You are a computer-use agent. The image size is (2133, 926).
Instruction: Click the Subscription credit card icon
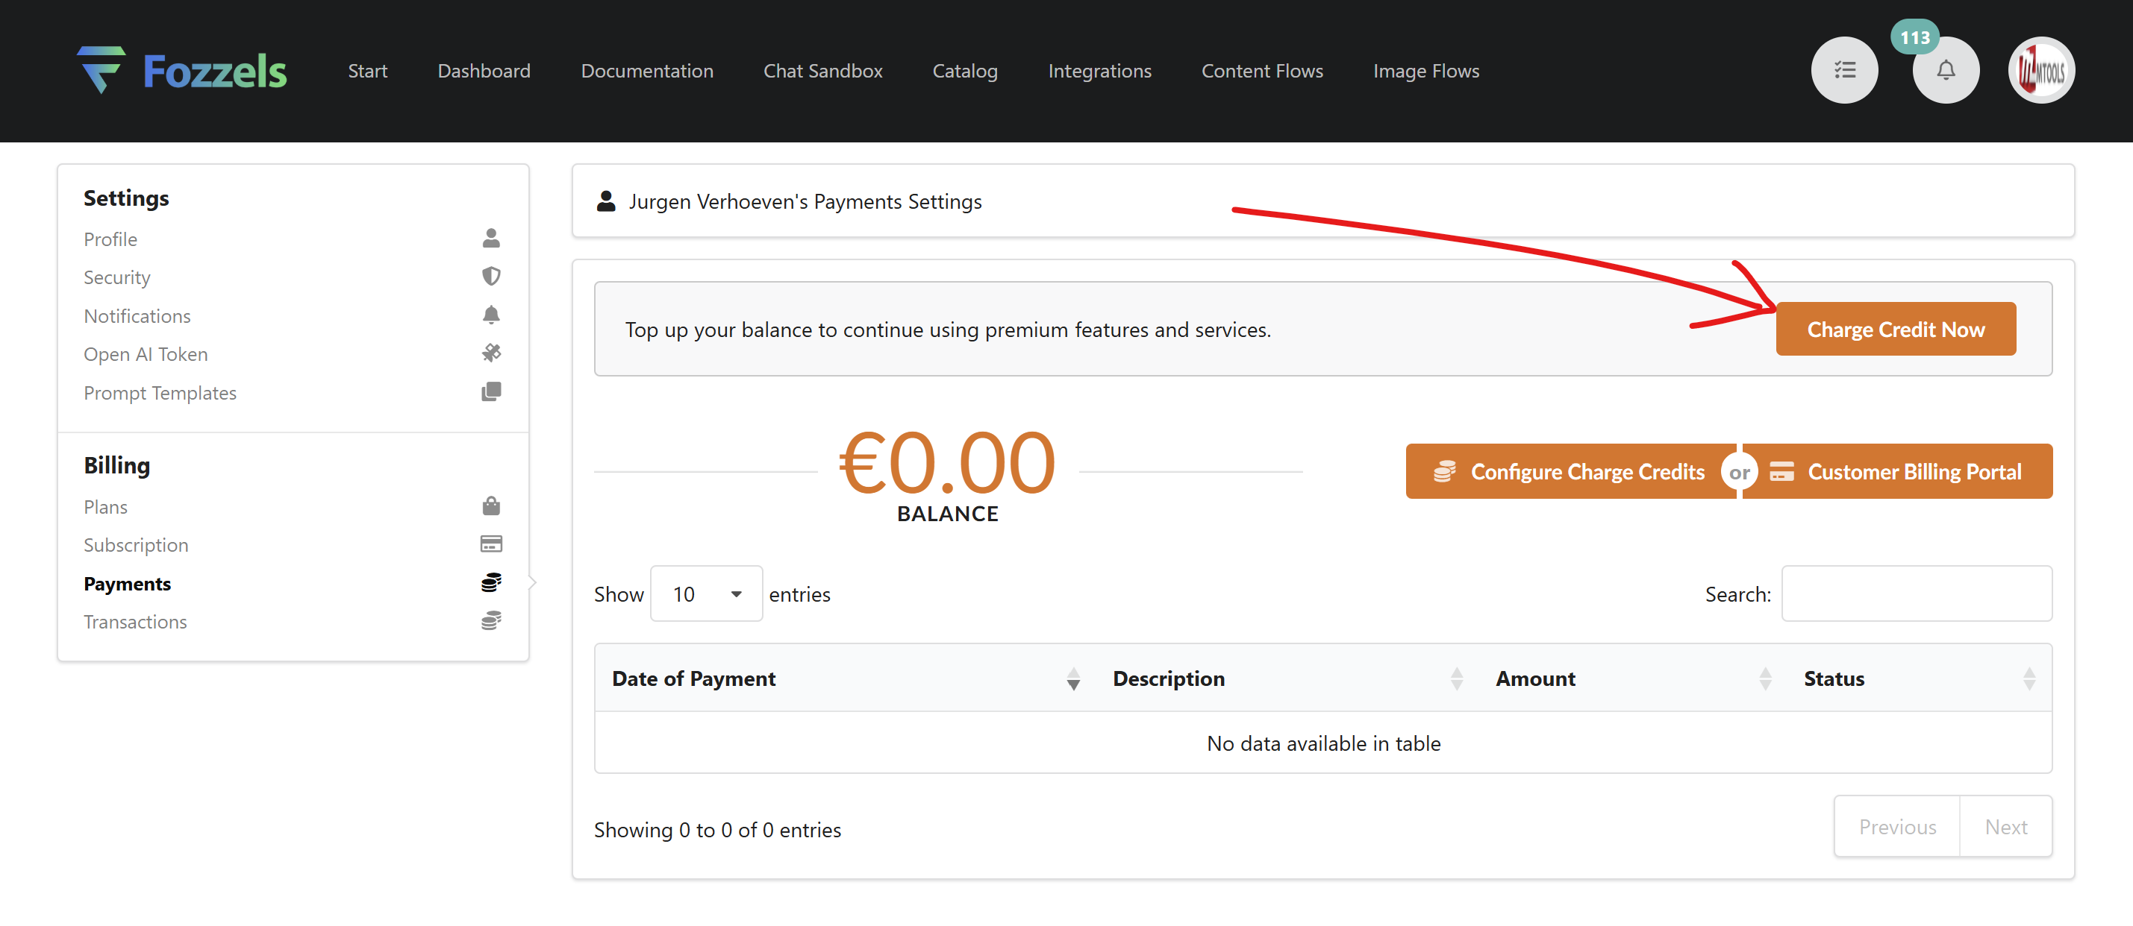tap(491, 544)
